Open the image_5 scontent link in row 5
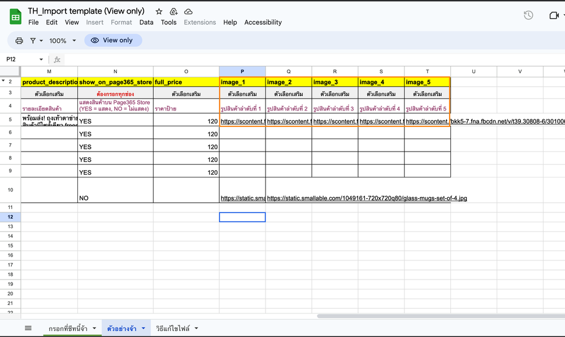Screen dimensions: 565x337 point(485,121)
